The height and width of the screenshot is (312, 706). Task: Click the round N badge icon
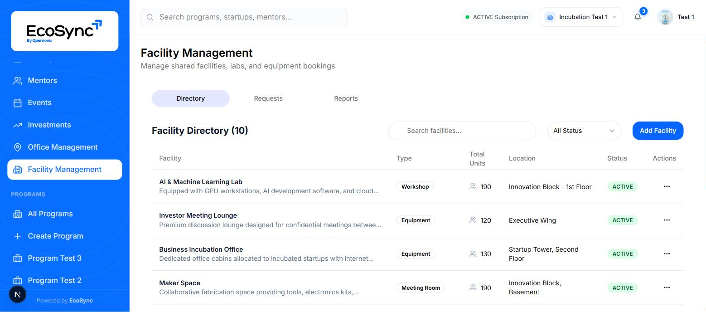click(x=18, y=294)
